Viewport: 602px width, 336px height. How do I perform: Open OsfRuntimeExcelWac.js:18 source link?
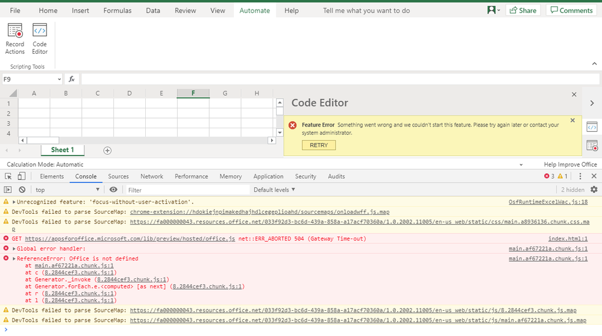pyautogui.click(x=548, y=202)
